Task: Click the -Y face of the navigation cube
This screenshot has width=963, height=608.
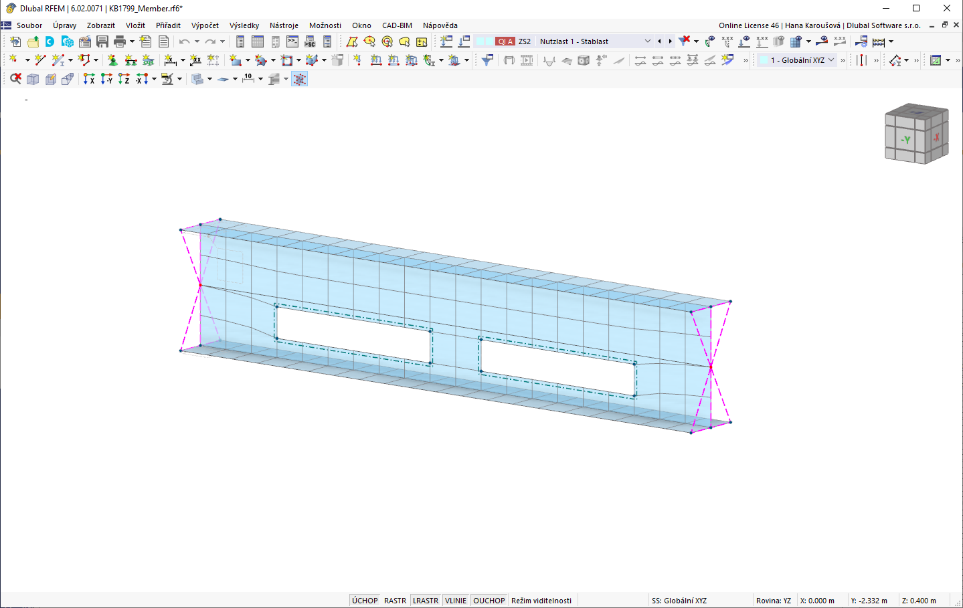Action: [x=905, y=140]
